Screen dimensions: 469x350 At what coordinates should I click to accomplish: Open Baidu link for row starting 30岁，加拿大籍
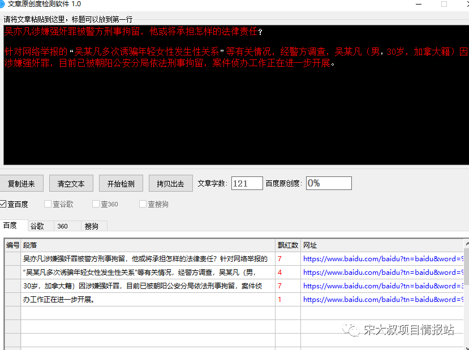click(x=383, y=286)
